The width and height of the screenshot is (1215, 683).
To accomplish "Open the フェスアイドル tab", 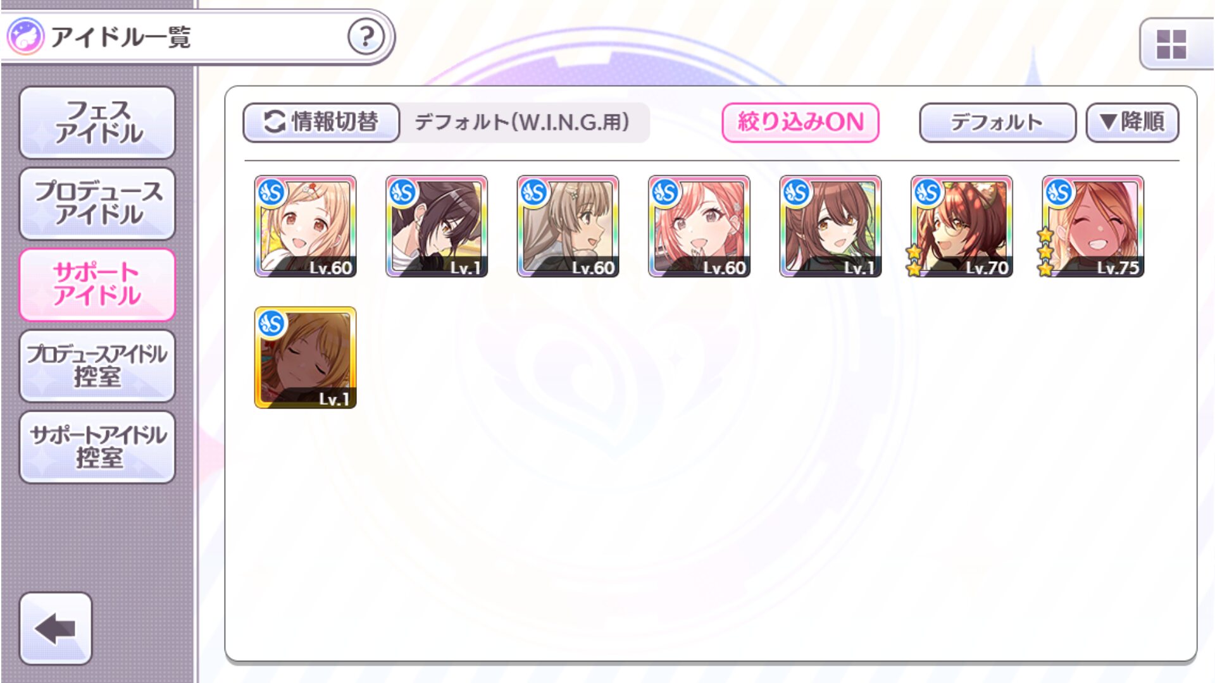I will coord(97,122).
